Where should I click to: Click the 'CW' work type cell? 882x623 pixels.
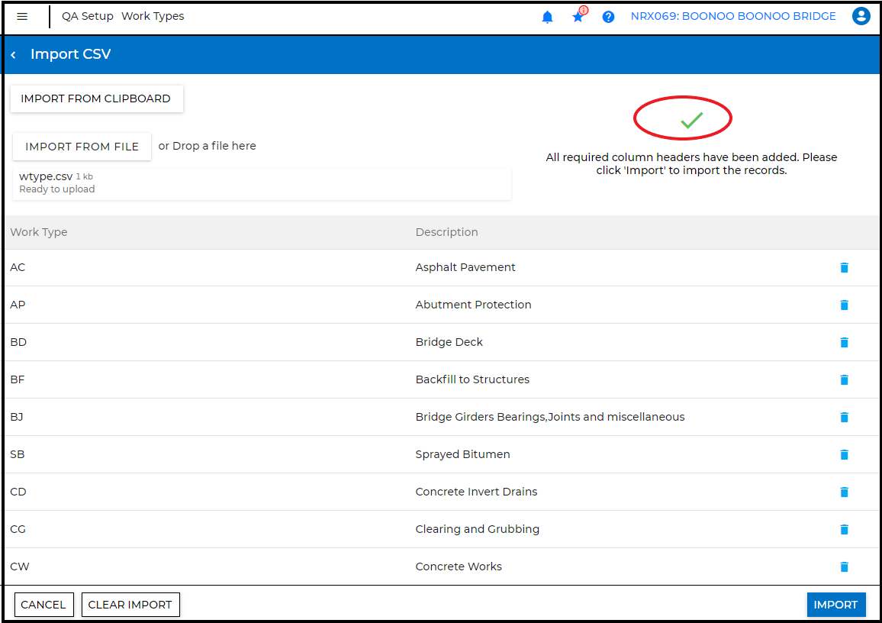coord(20,567)
